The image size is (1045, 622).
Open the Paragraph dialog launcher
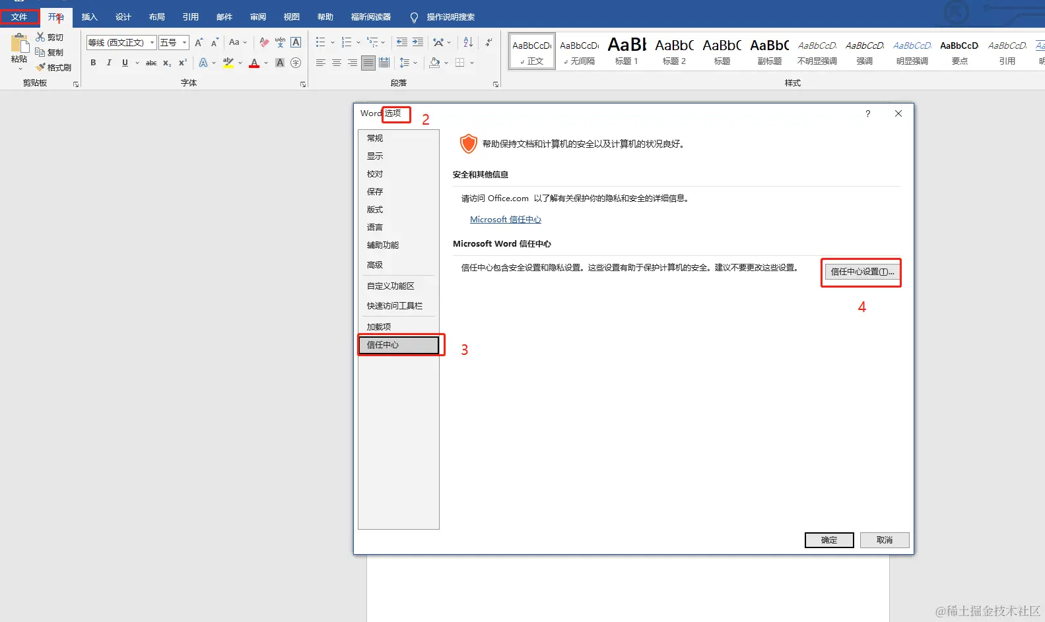pos(496,84)
